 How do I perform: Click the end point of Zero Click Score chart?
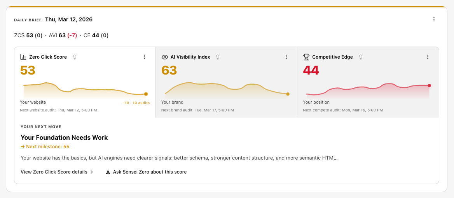pos(146,94)
